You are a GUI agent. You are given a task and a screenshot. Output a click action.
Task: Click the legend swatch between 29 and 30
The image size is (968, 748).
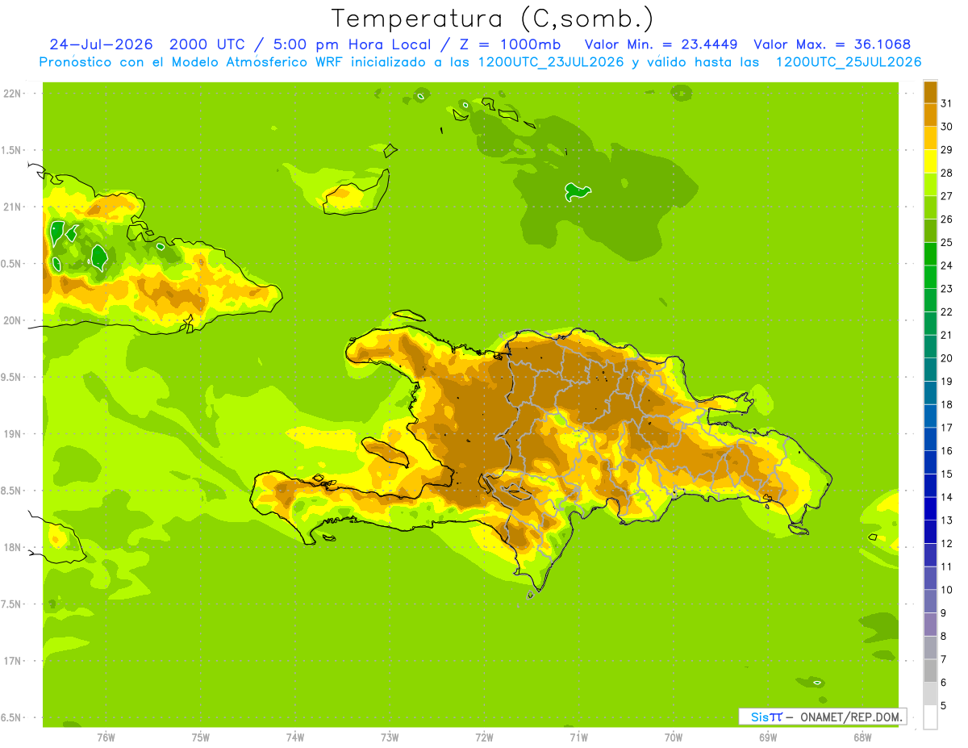pos(930,138)
